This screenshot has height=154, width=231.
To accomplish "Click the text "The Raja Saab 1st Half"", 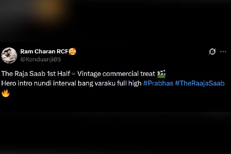I will pyautogui.click(x=36, y=74).
